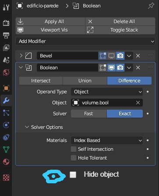Clear the volume.bool object selection
Screen dimensions: 159x196
(138, 103)
